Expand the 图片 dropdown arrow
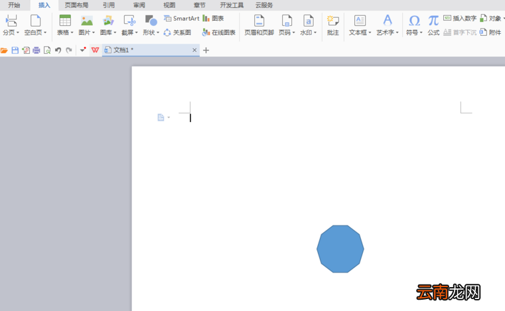This screenshot has height=311, width=505. [94, 32]
